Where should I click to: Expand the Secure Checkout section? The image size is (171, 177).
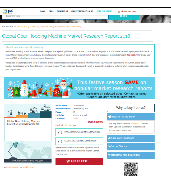coord(131,147)
